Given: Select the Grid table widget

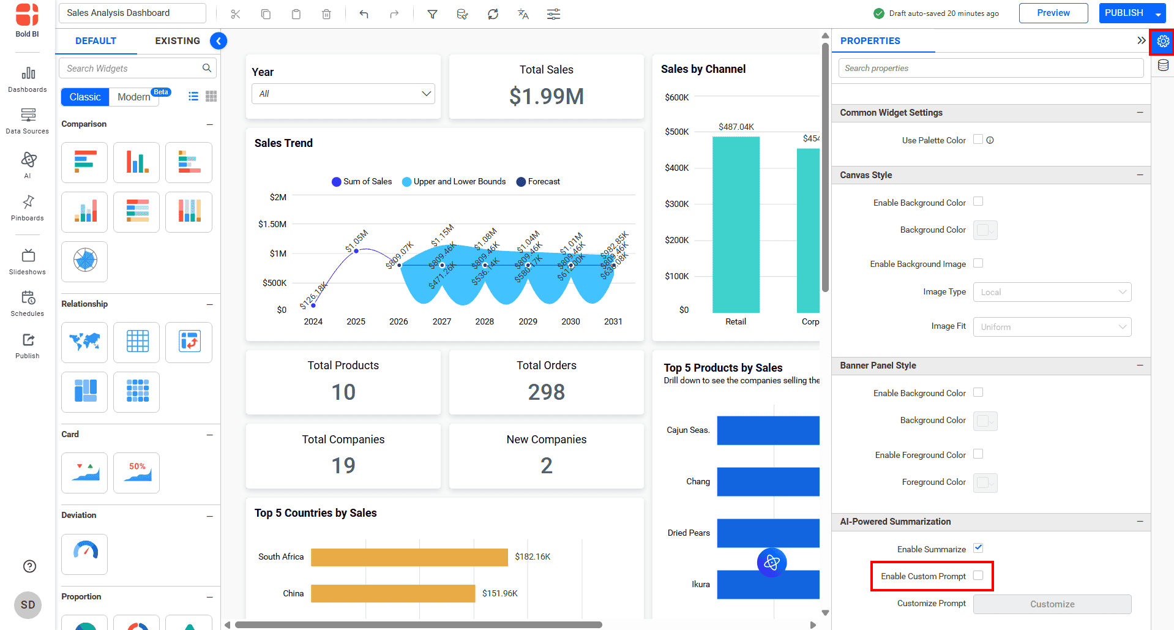Looking at the screenshot, I should (136, 342).
